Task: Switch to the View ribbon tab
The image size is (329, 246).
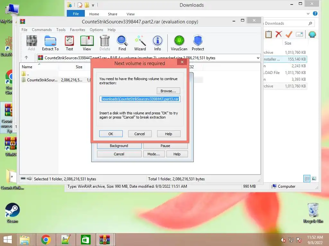Action: pyautogui.click(x=130, y=14)
